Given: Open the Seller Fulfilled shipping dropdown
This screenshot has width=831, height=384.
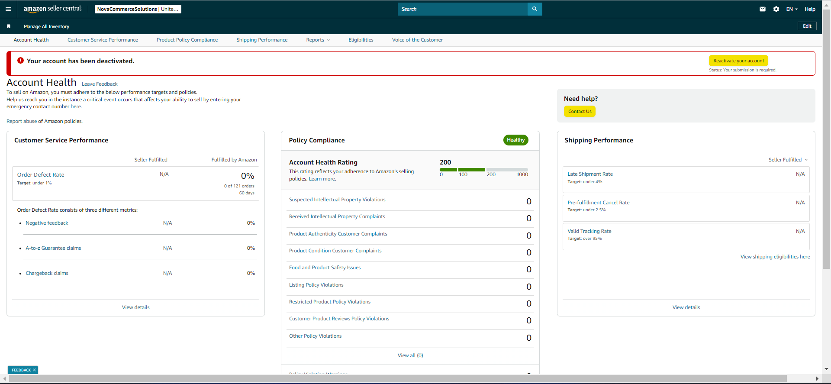Looking at the screenshot, I should 788,160.
